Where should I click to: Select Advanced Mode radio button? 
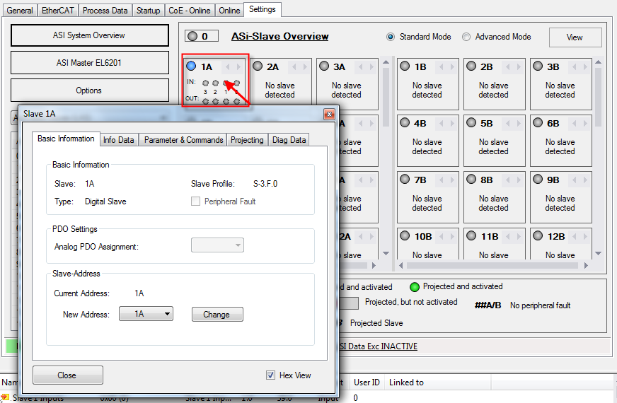click(466, 37)
